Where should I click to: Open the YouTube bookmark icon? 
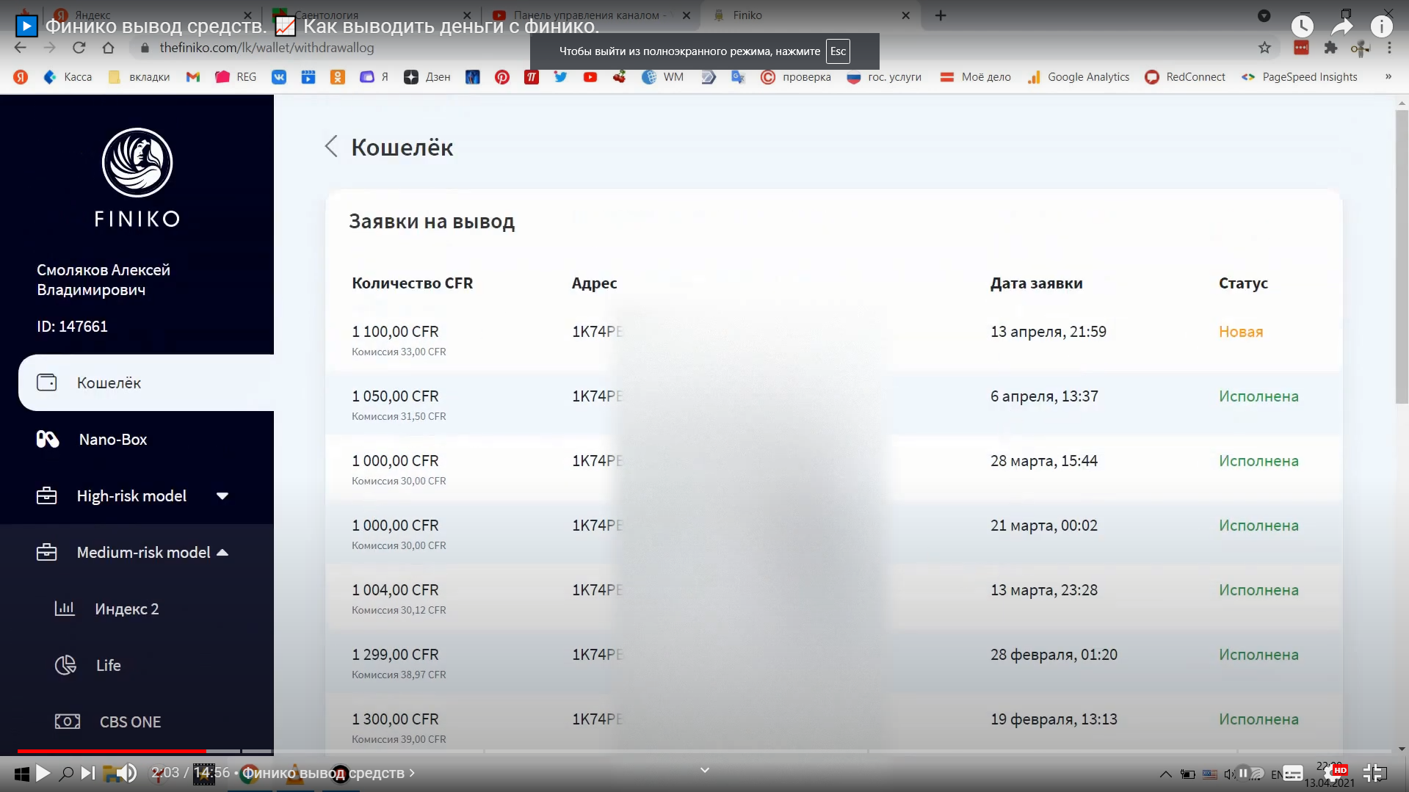click(590, 77)
